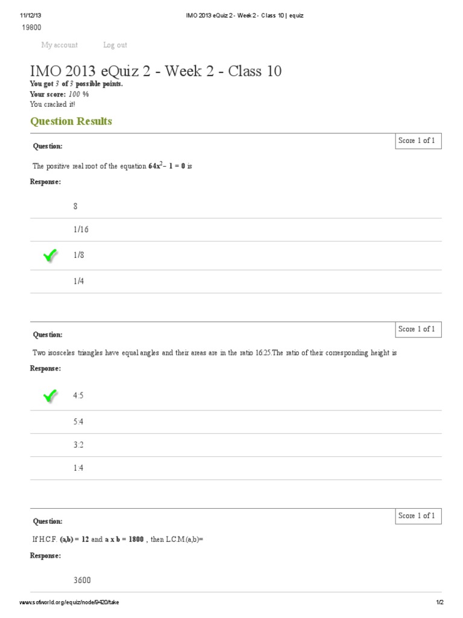Viewport: 463px width, 618px height.
Task: Click the green checkmark beside 1/8
Action: tap(50, 256)
